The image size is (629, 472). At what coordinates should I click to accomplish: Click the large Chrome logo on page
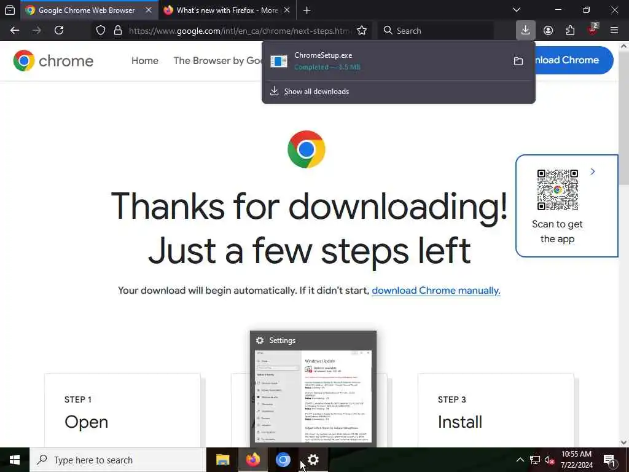306,149
